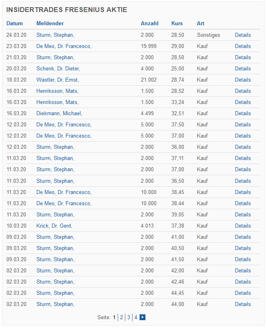Click the Art column header
Viewport: 267px width, 328px height.
(x=201, y=23)
